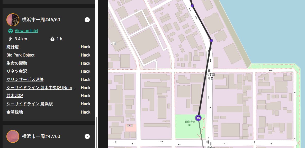Click the mission #46/60 avatar thumbnail
This screenshot has width=305, height=148.
pos(13,20)
